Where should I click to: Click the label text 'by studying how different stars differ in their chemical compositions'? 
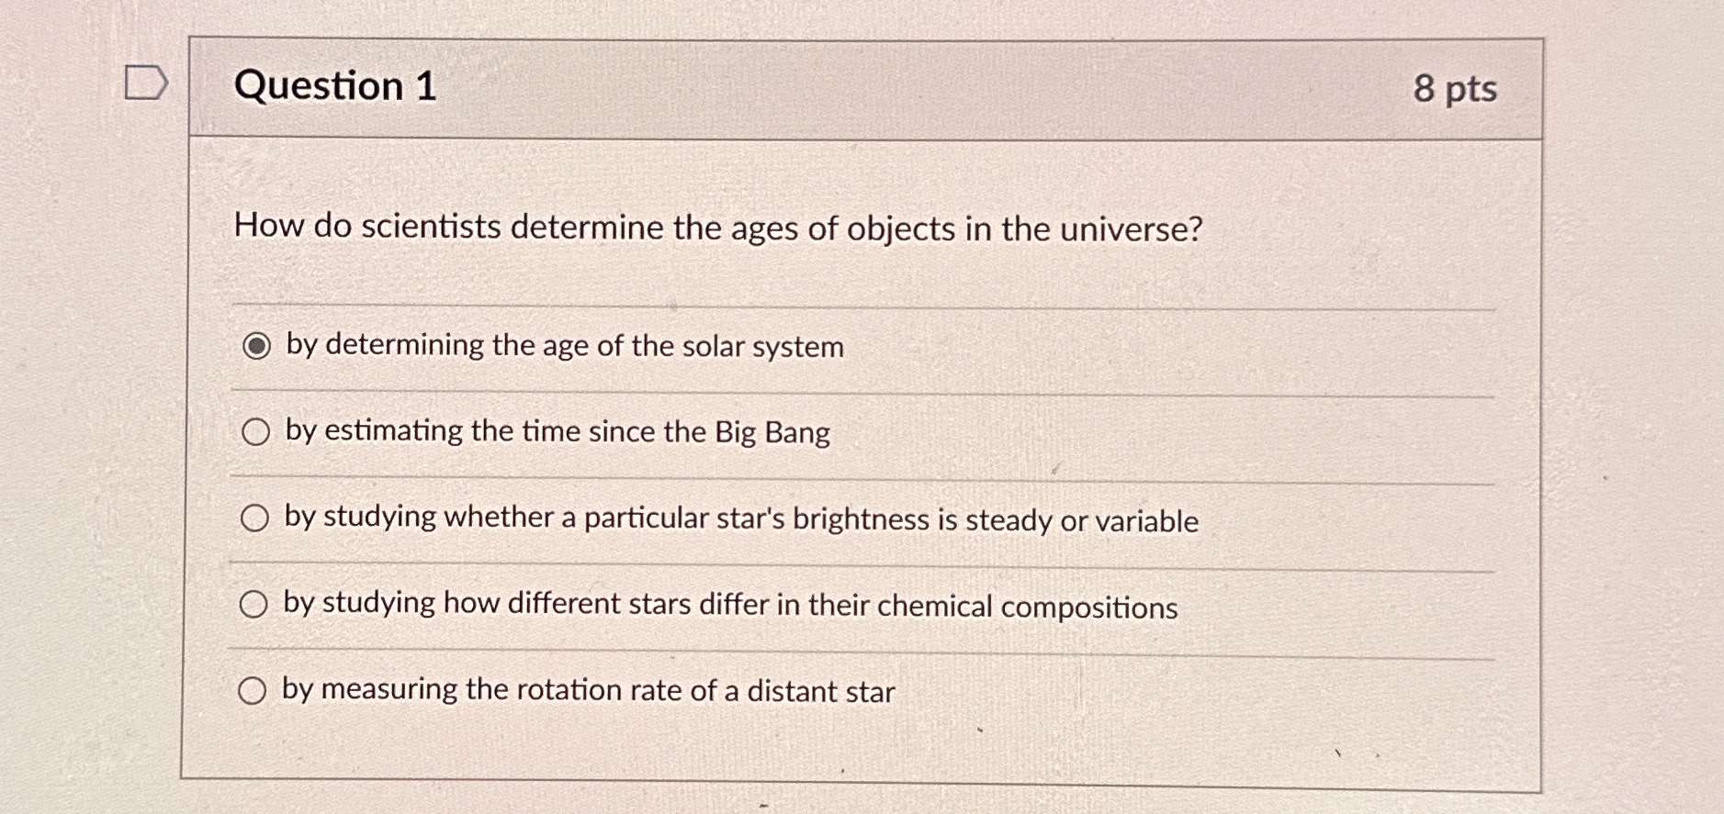(729, 604)
